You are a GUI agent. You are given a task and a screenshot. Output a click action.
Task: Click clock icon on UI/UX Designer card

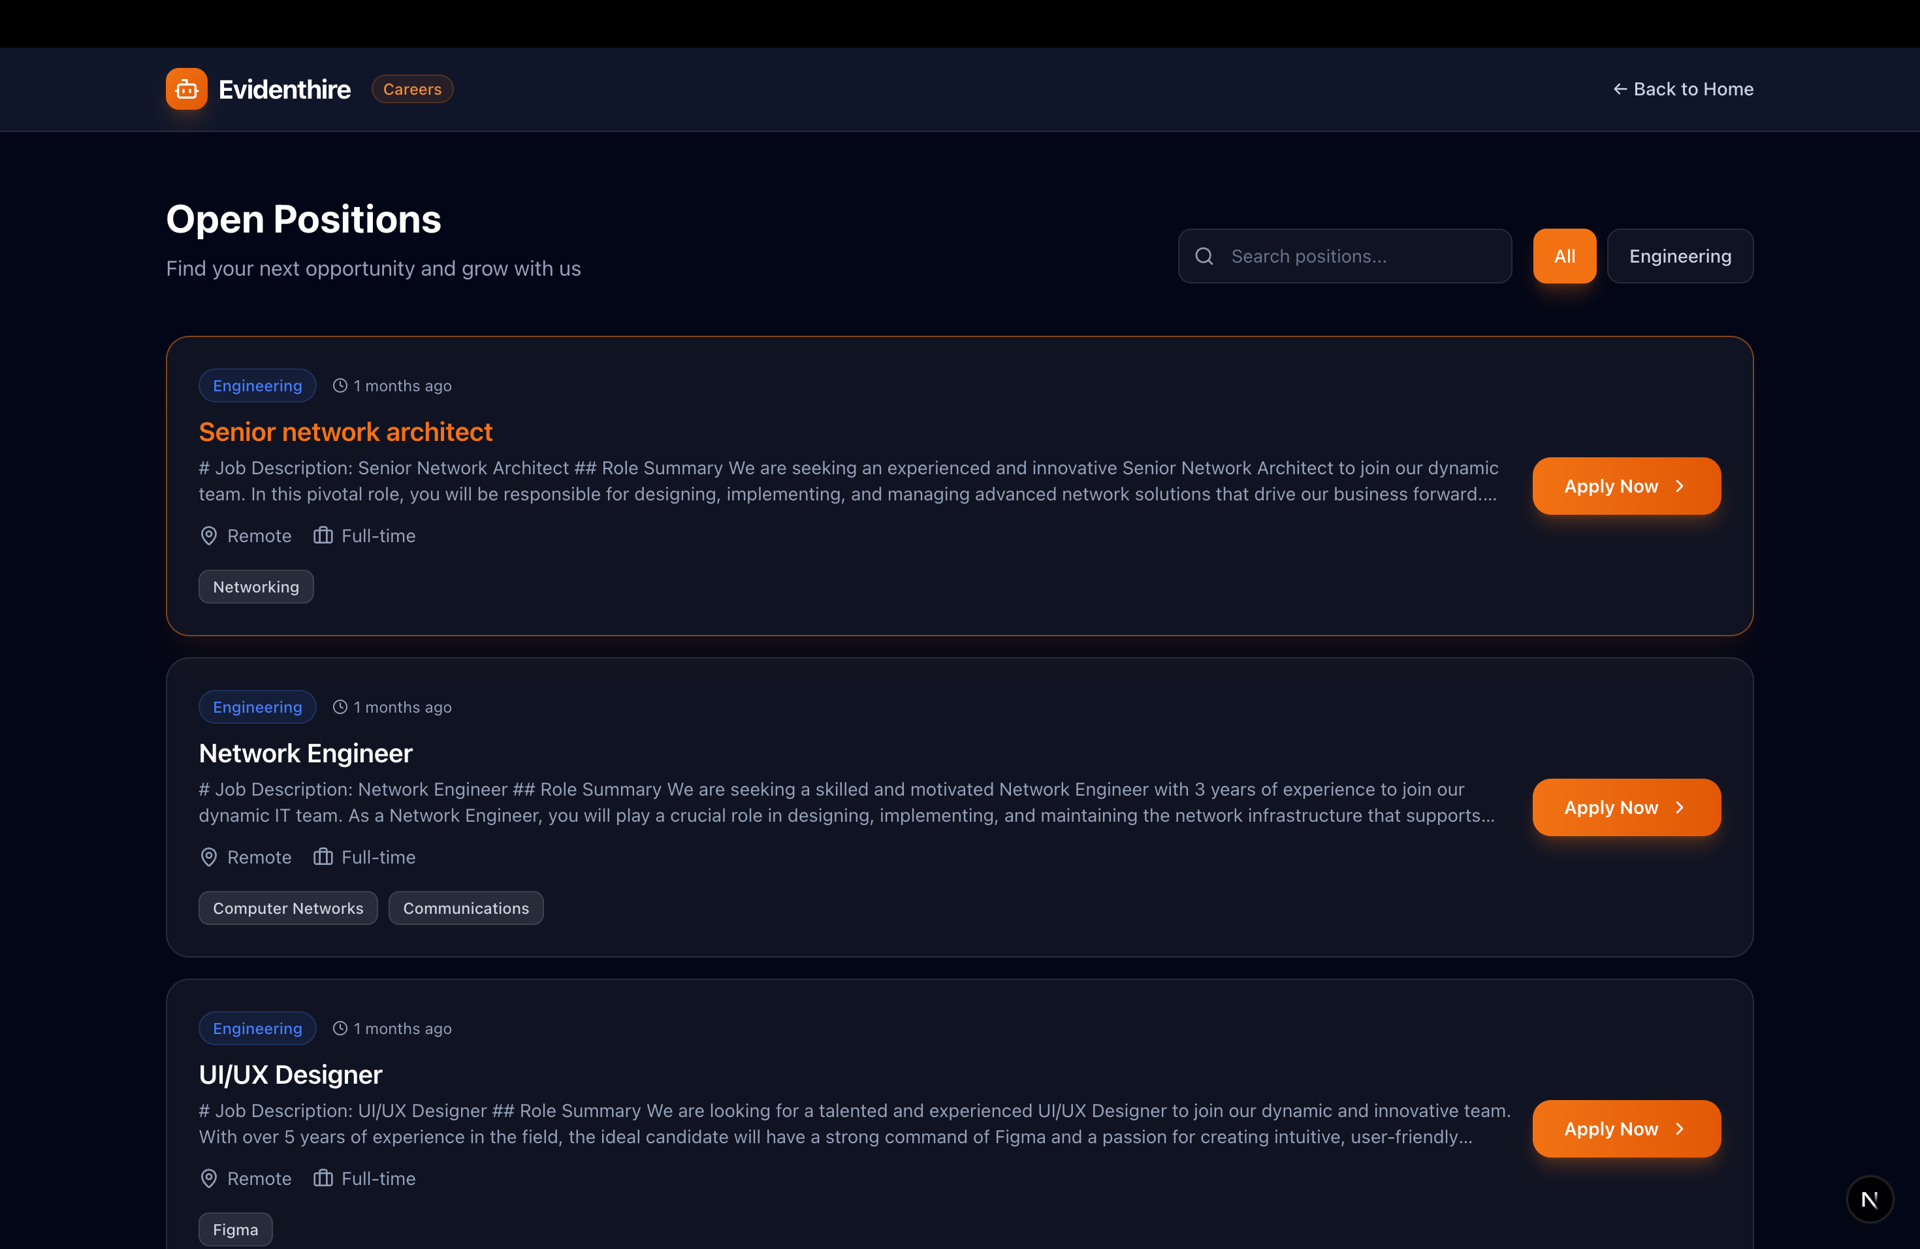[x=340, y=1029]
